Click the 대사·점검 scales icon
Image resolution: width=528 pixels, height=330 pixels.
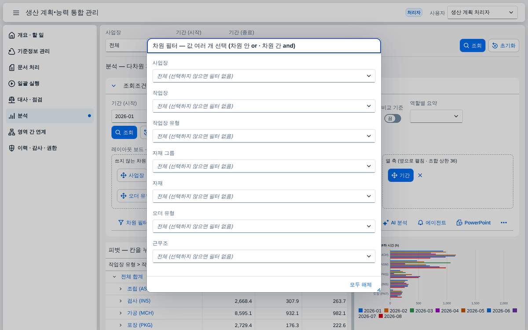[x=12, y=100]
